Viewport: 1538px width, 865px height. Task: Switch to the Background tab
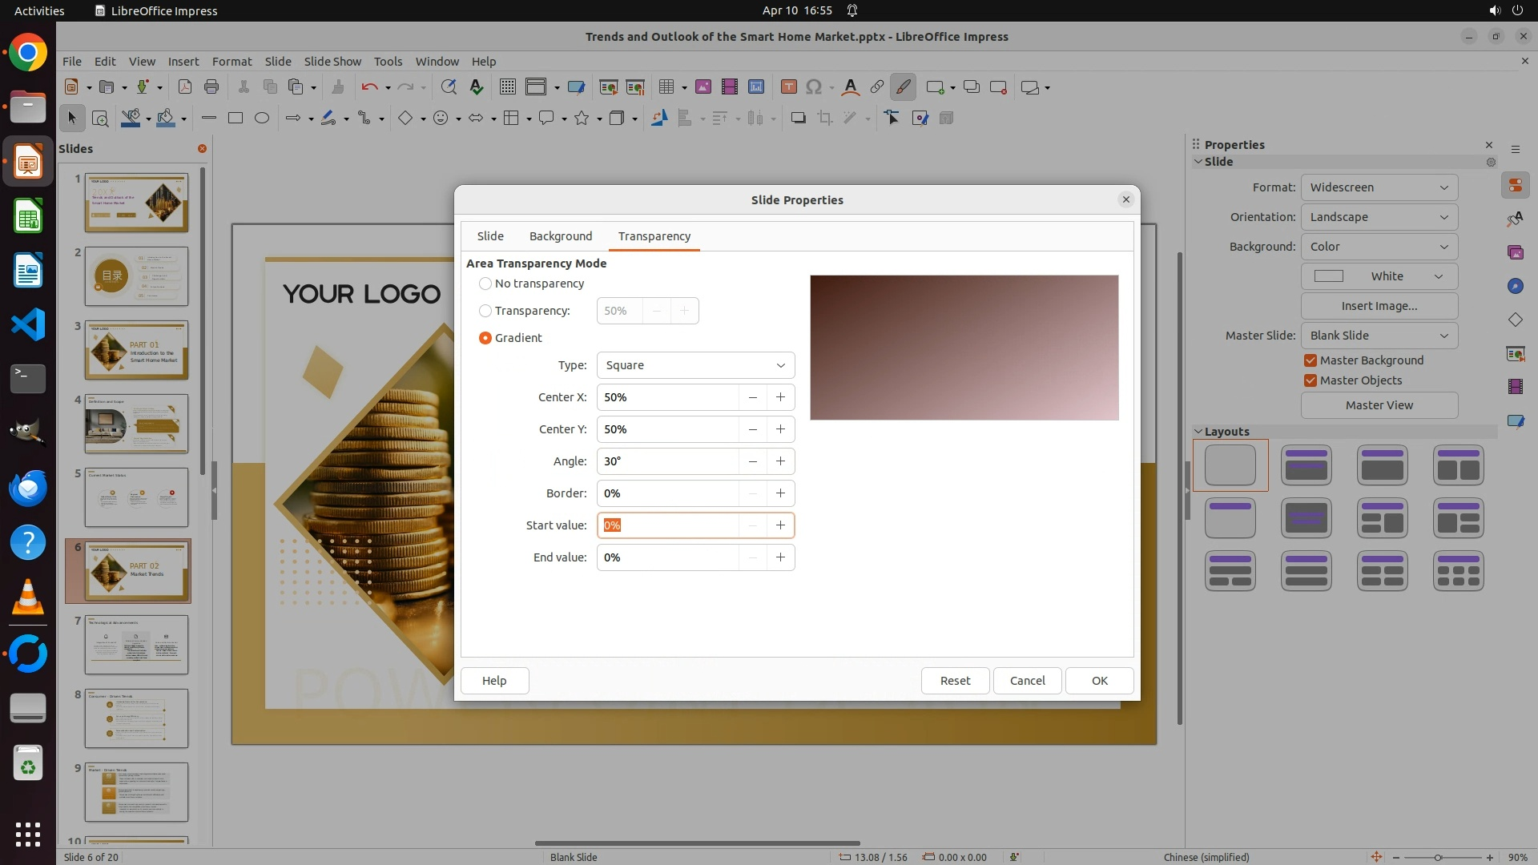(x=560, y=236)
